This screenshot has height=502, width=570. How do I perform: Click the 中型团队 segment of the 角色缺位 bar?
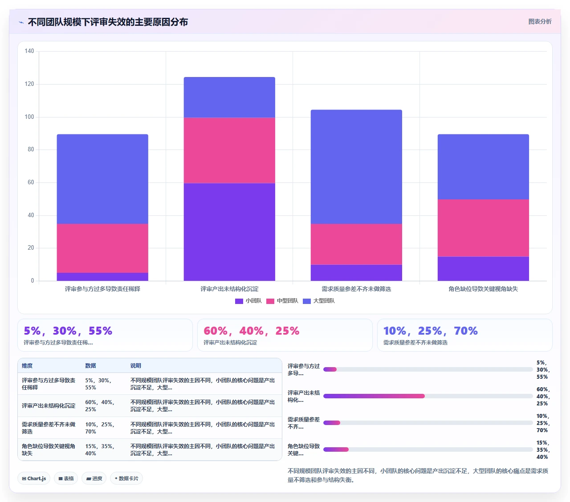[x=483, y=228]
